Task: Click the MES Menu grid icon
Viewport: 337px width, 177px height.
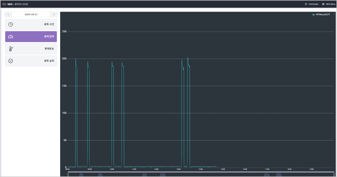Action: [323, 4]
